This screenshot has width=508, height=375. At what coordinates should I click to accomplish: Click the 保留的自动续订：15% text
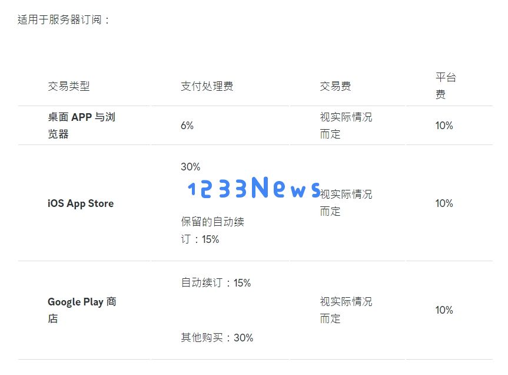[213, 231]
